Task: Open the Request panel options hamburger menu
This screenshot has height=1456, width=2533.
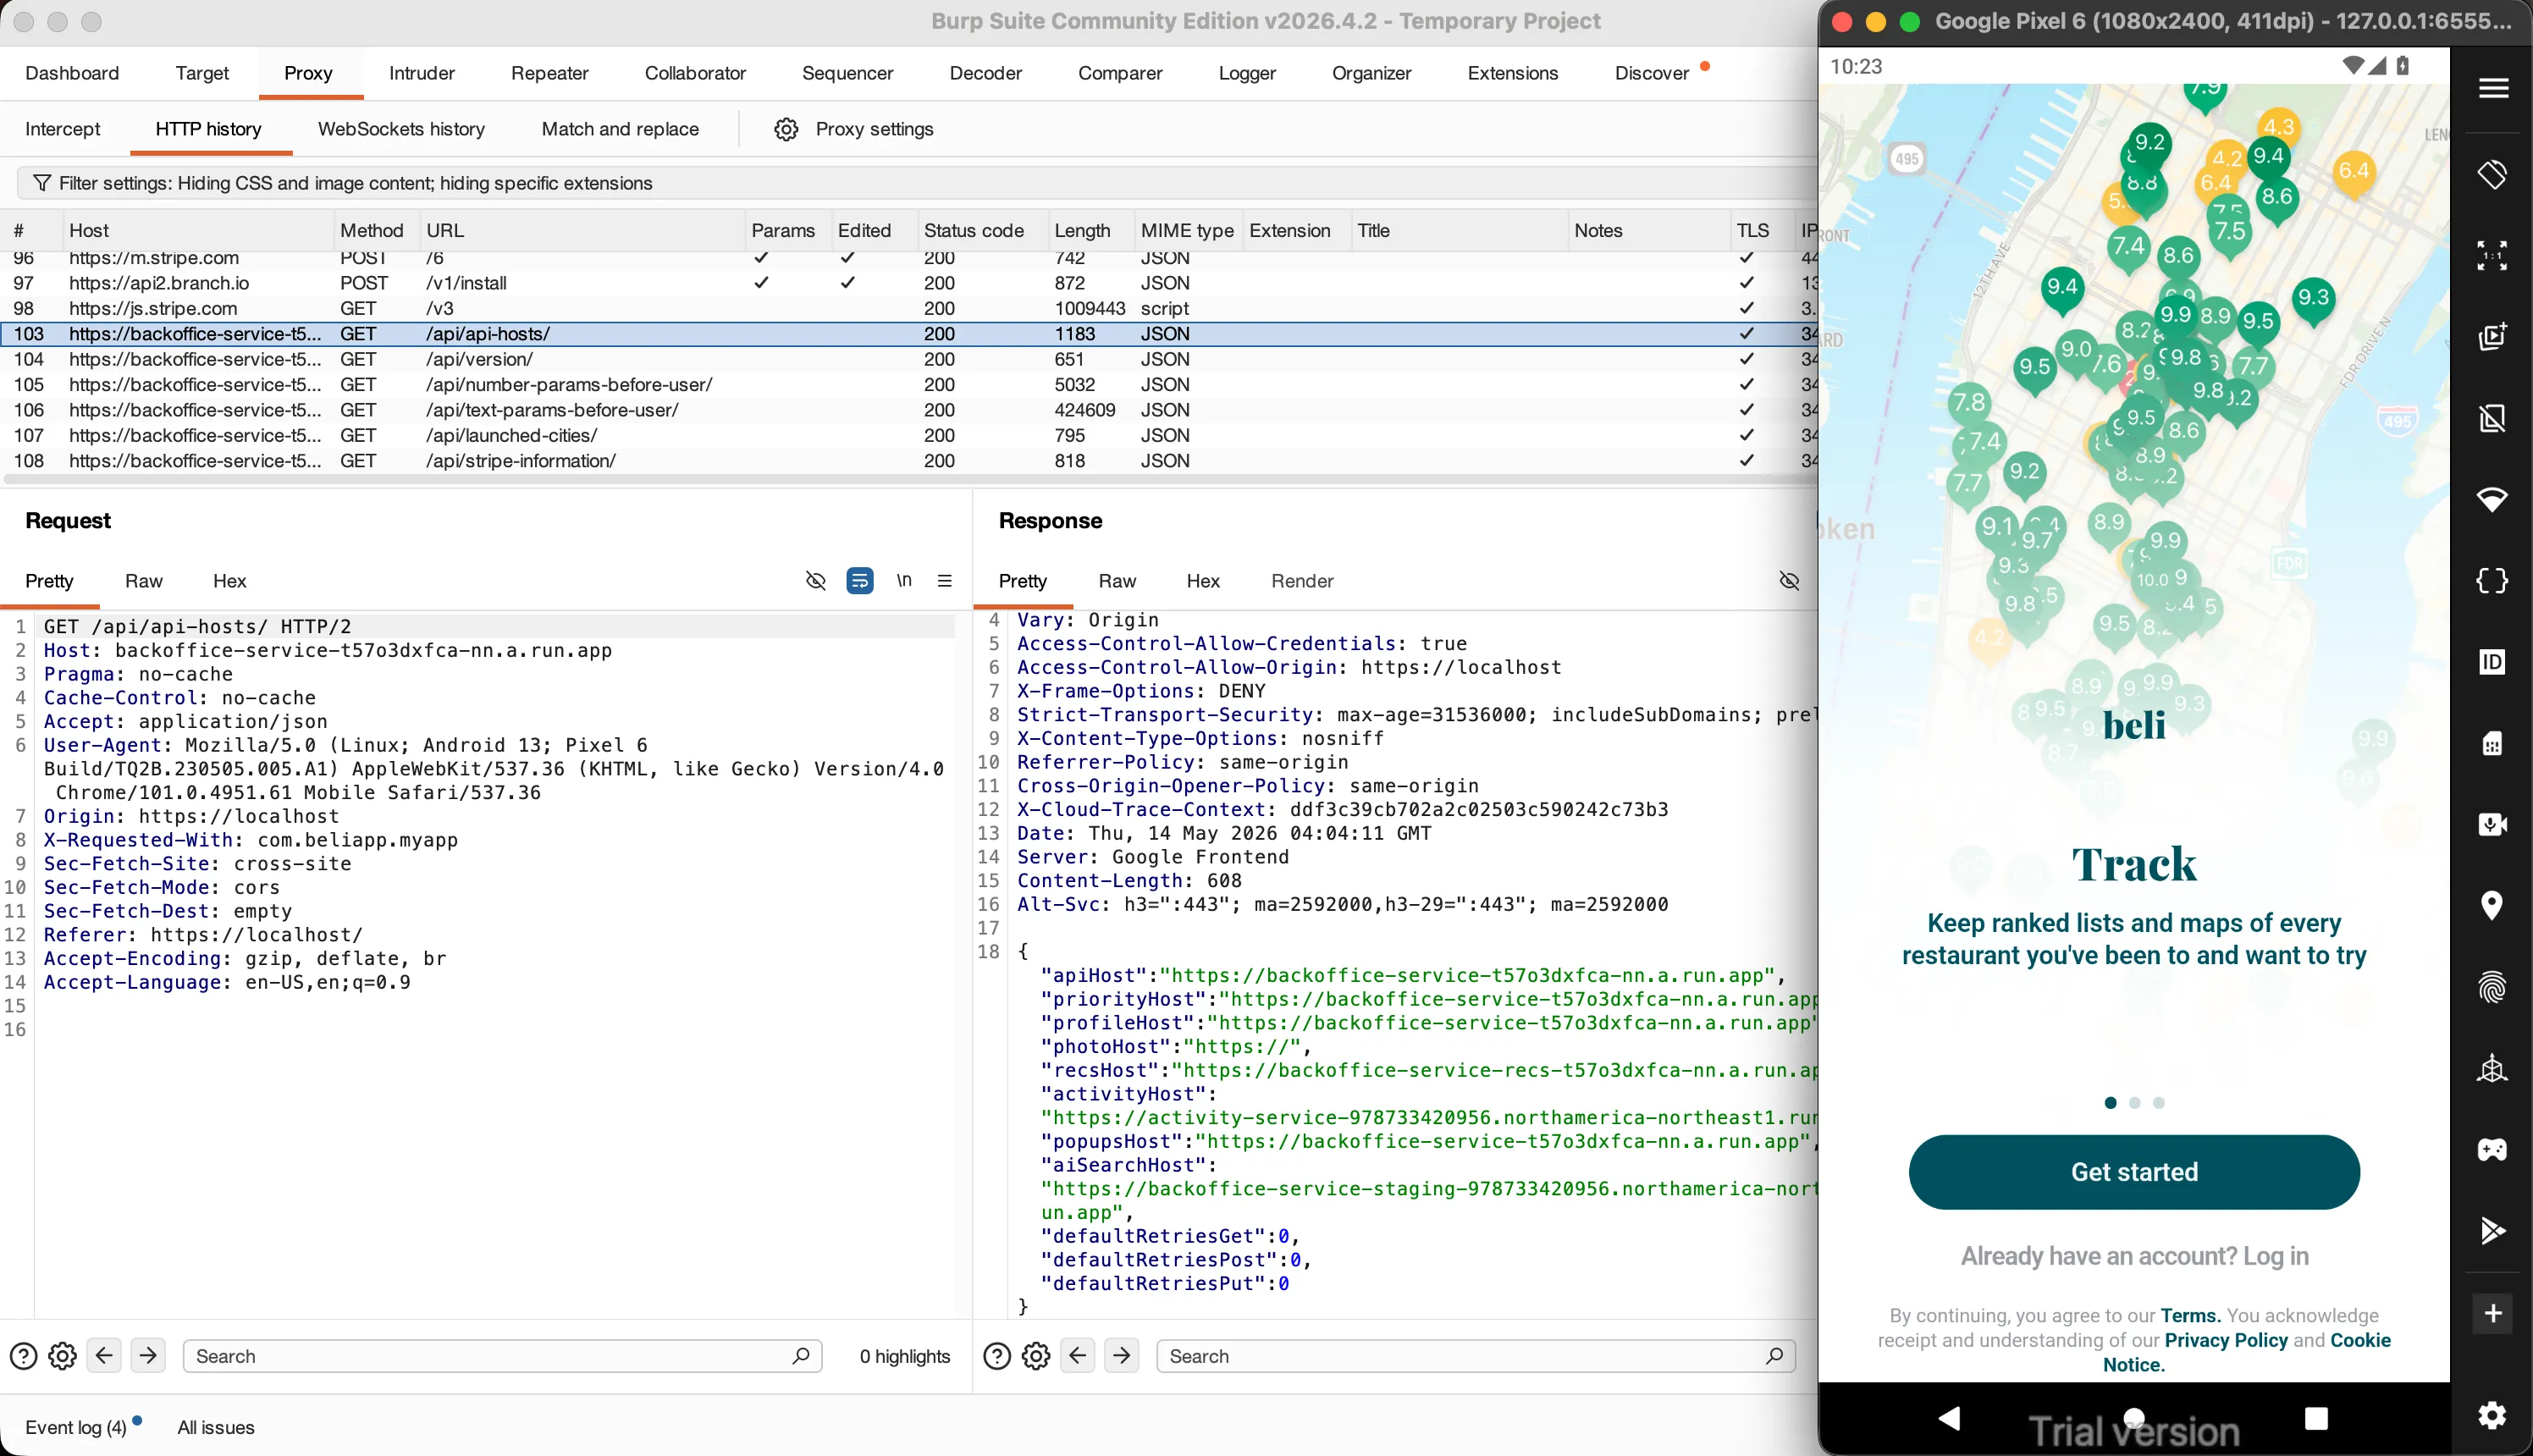Action: pos(945,581)
